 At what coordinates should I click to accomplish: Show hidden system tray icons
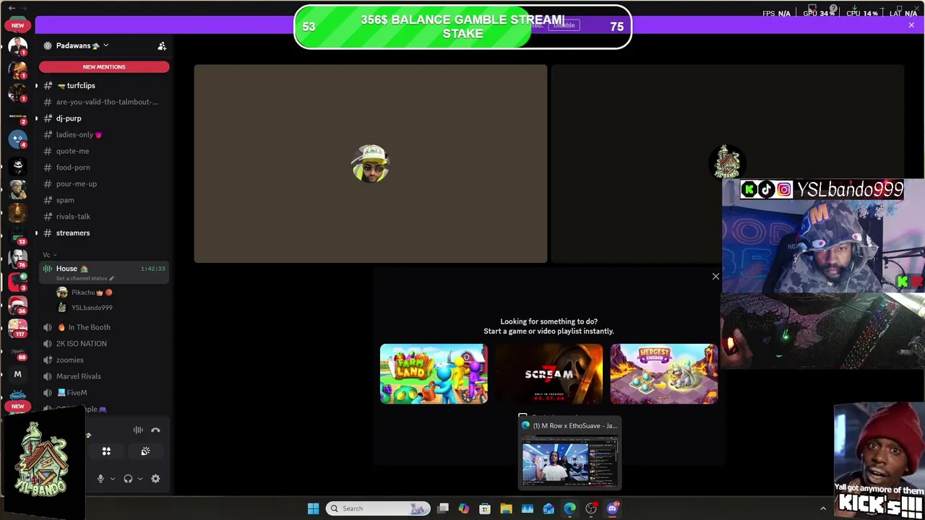point(822,508)
